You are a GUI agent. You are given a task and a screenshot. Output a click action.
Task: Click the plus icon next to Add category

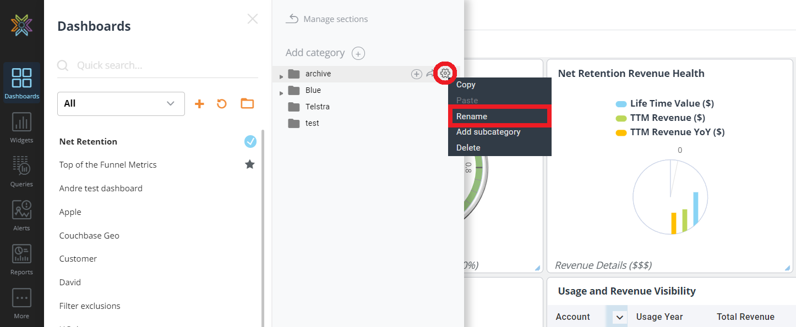358,53
